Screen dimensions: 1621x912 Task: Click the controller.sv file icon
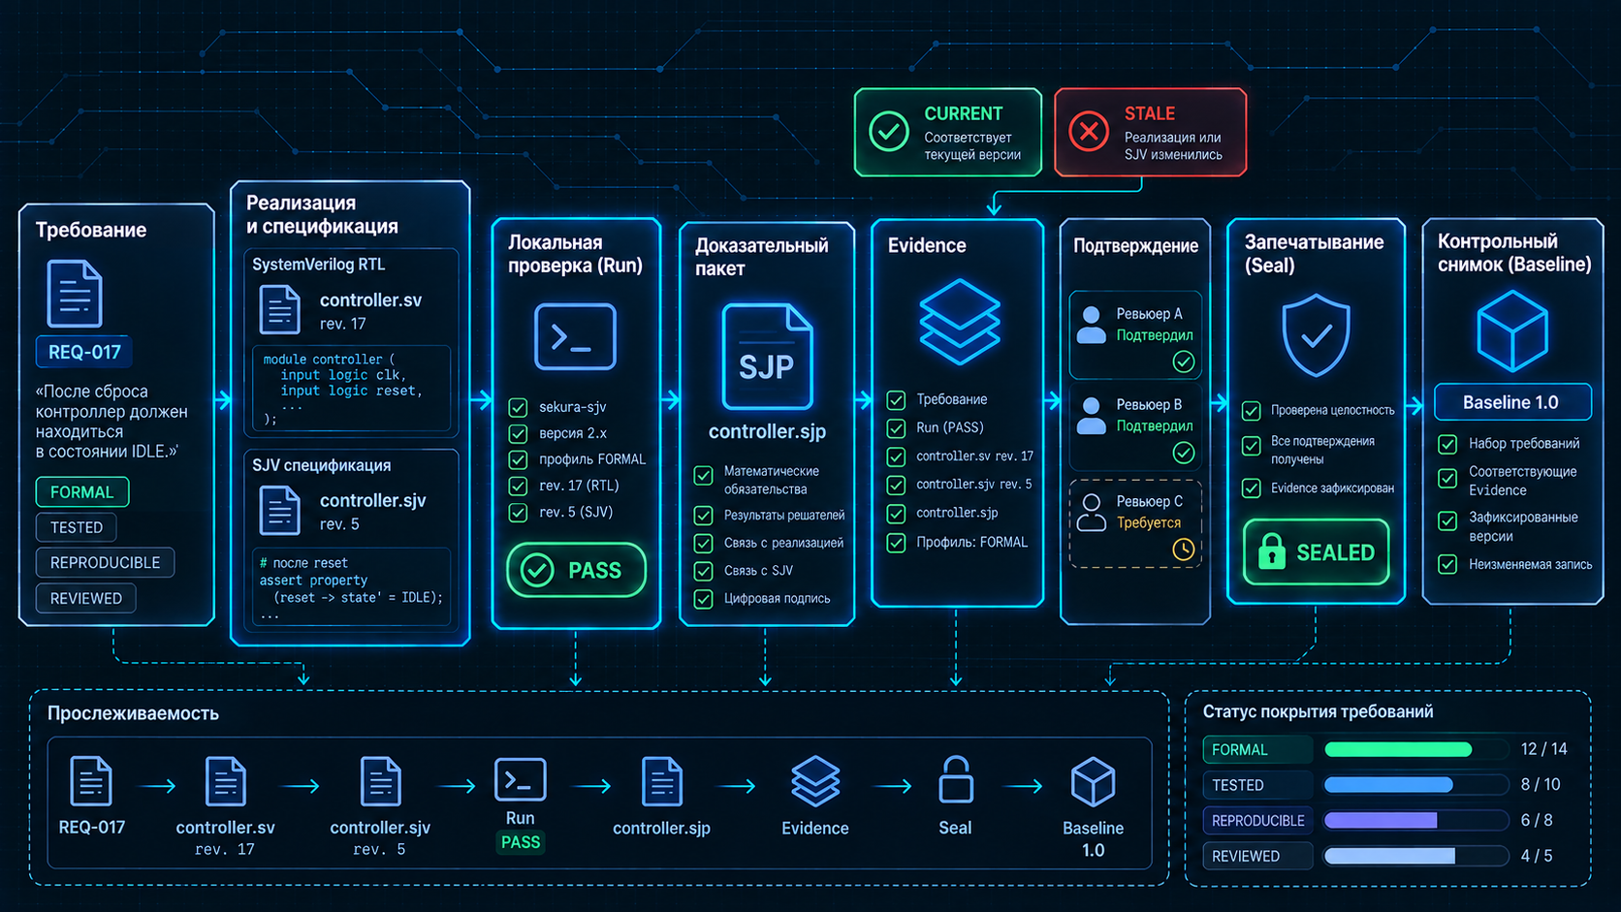pyautogui.click(x=279, y=309)
